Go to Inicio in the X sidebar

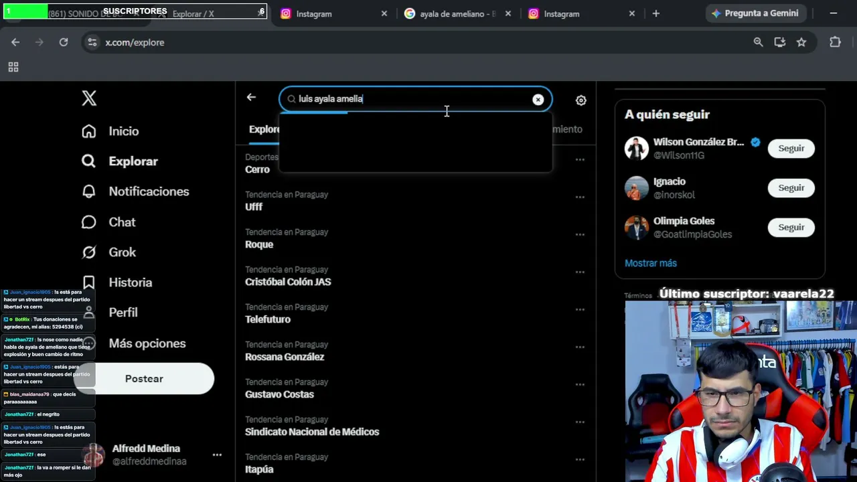pyautogui.click(x=110, y=131)
